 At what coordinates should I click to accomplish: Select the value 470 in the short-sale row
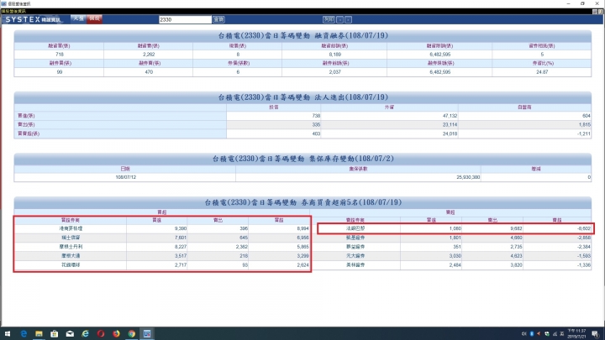(149, 72)
